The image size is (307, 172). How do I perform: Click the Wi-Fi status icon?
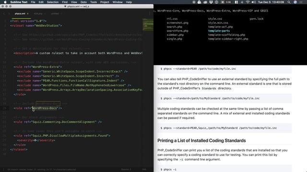[x=248, y=2]
